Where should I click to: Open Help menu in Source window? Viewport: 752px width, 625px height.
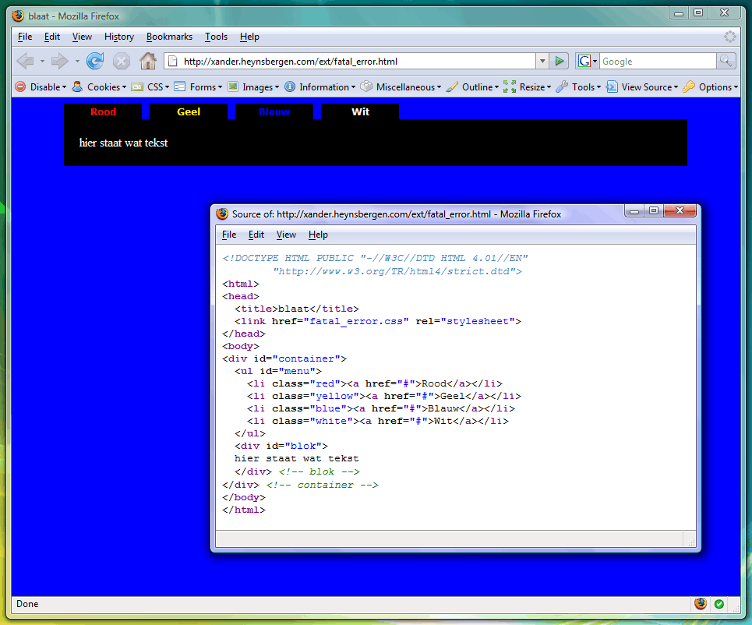(x=318, y=235)
